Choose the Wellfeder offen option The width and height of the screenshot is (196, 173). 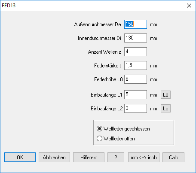coord(99,139)
